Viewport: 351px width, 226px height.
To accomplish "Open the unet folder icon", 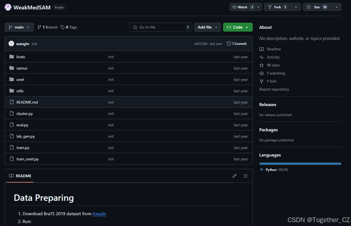I will [x=12, y=79].
